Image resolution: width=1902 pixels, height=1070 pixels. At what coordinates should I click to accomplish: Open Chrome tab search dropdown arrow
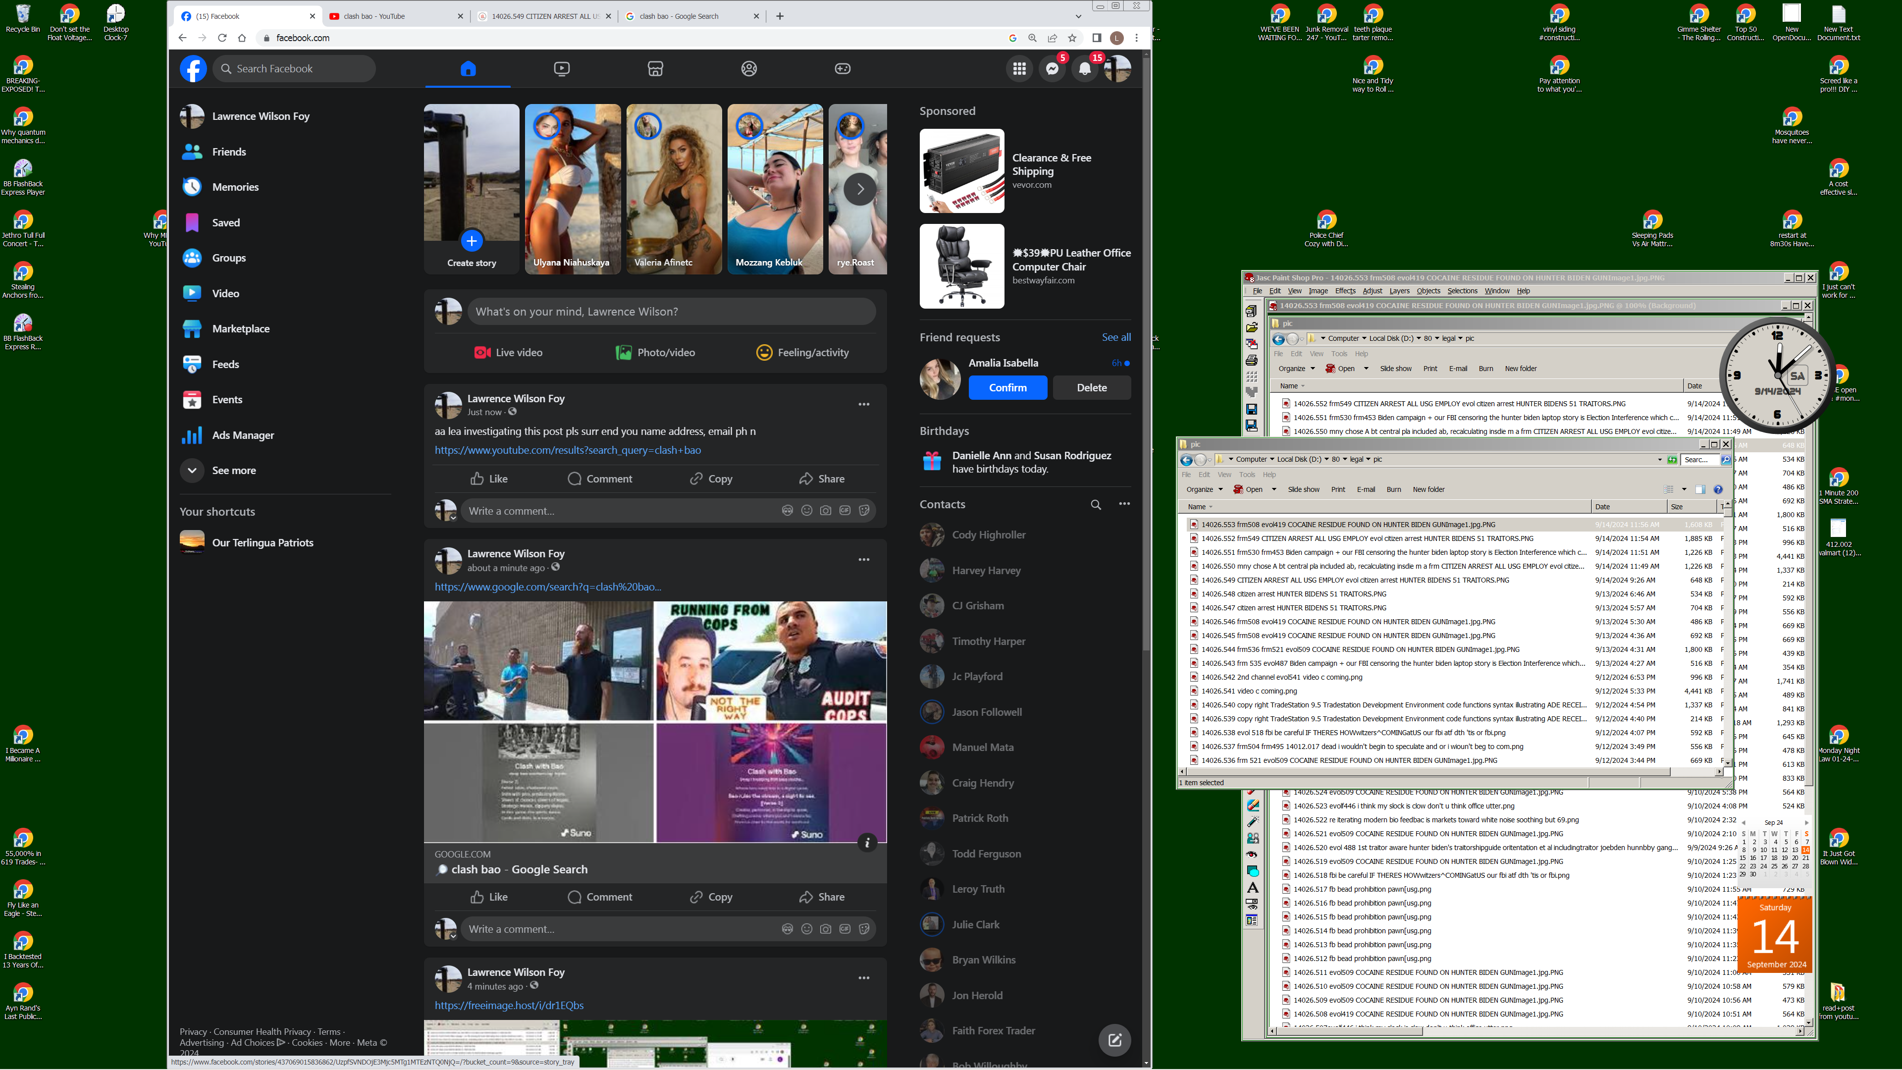point(1078,16)
